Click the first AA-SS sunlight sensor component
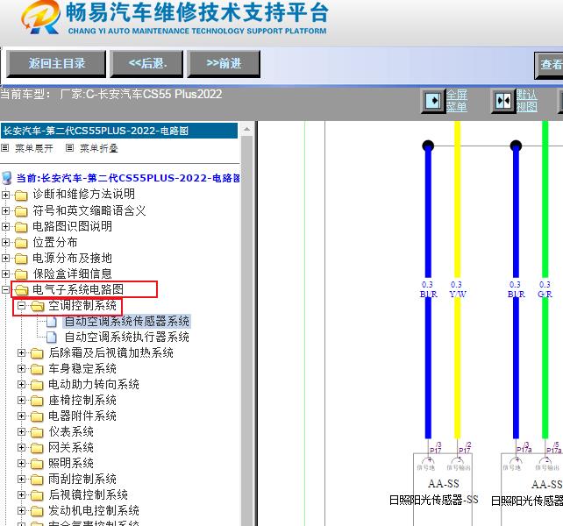 click(x=443, y=489)
